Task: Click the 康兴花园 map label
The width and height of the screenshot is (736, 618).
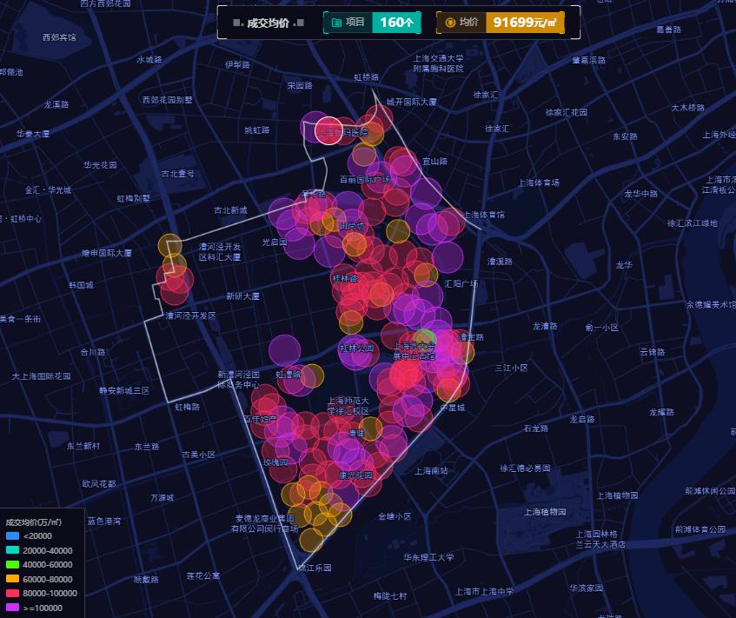Action: pyautogui.click(x=355, y=475)
